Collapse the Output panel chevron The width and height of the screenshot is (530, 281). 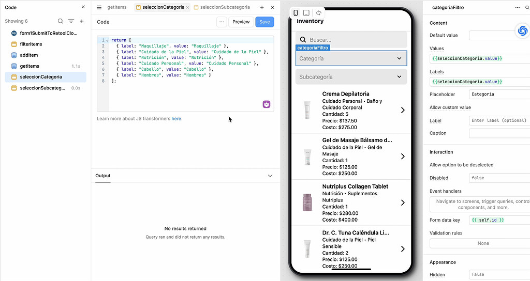(x=270, y=176)
